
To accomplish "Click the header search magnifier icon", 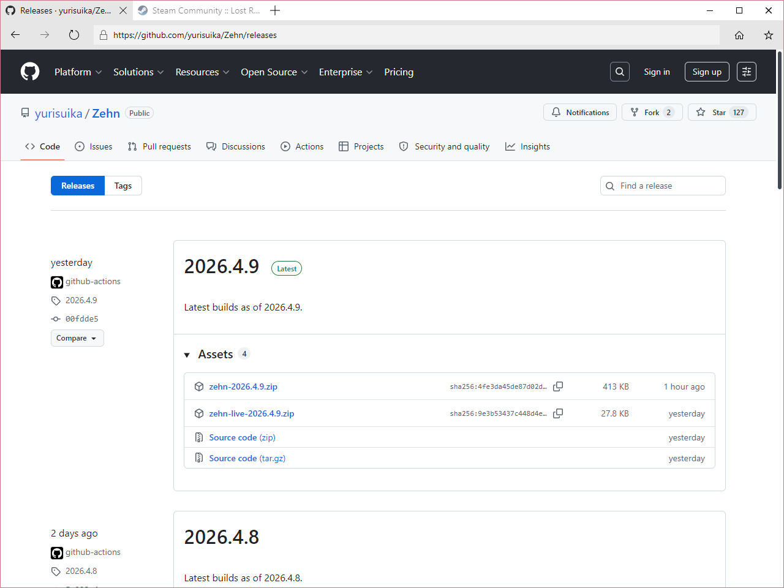I will click(x=620, y=72).
